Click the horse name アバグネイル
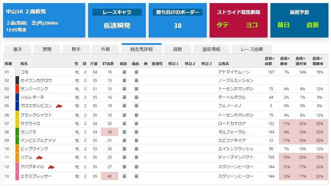The image size is (331, 188). click(x=32, y=166)
